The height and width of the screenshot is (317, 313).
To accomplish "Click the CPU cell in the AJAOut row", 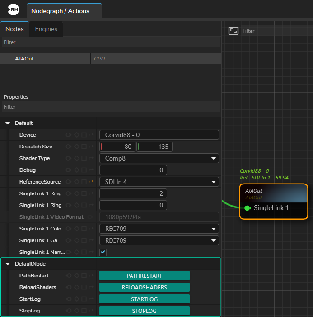I will 156,59.
